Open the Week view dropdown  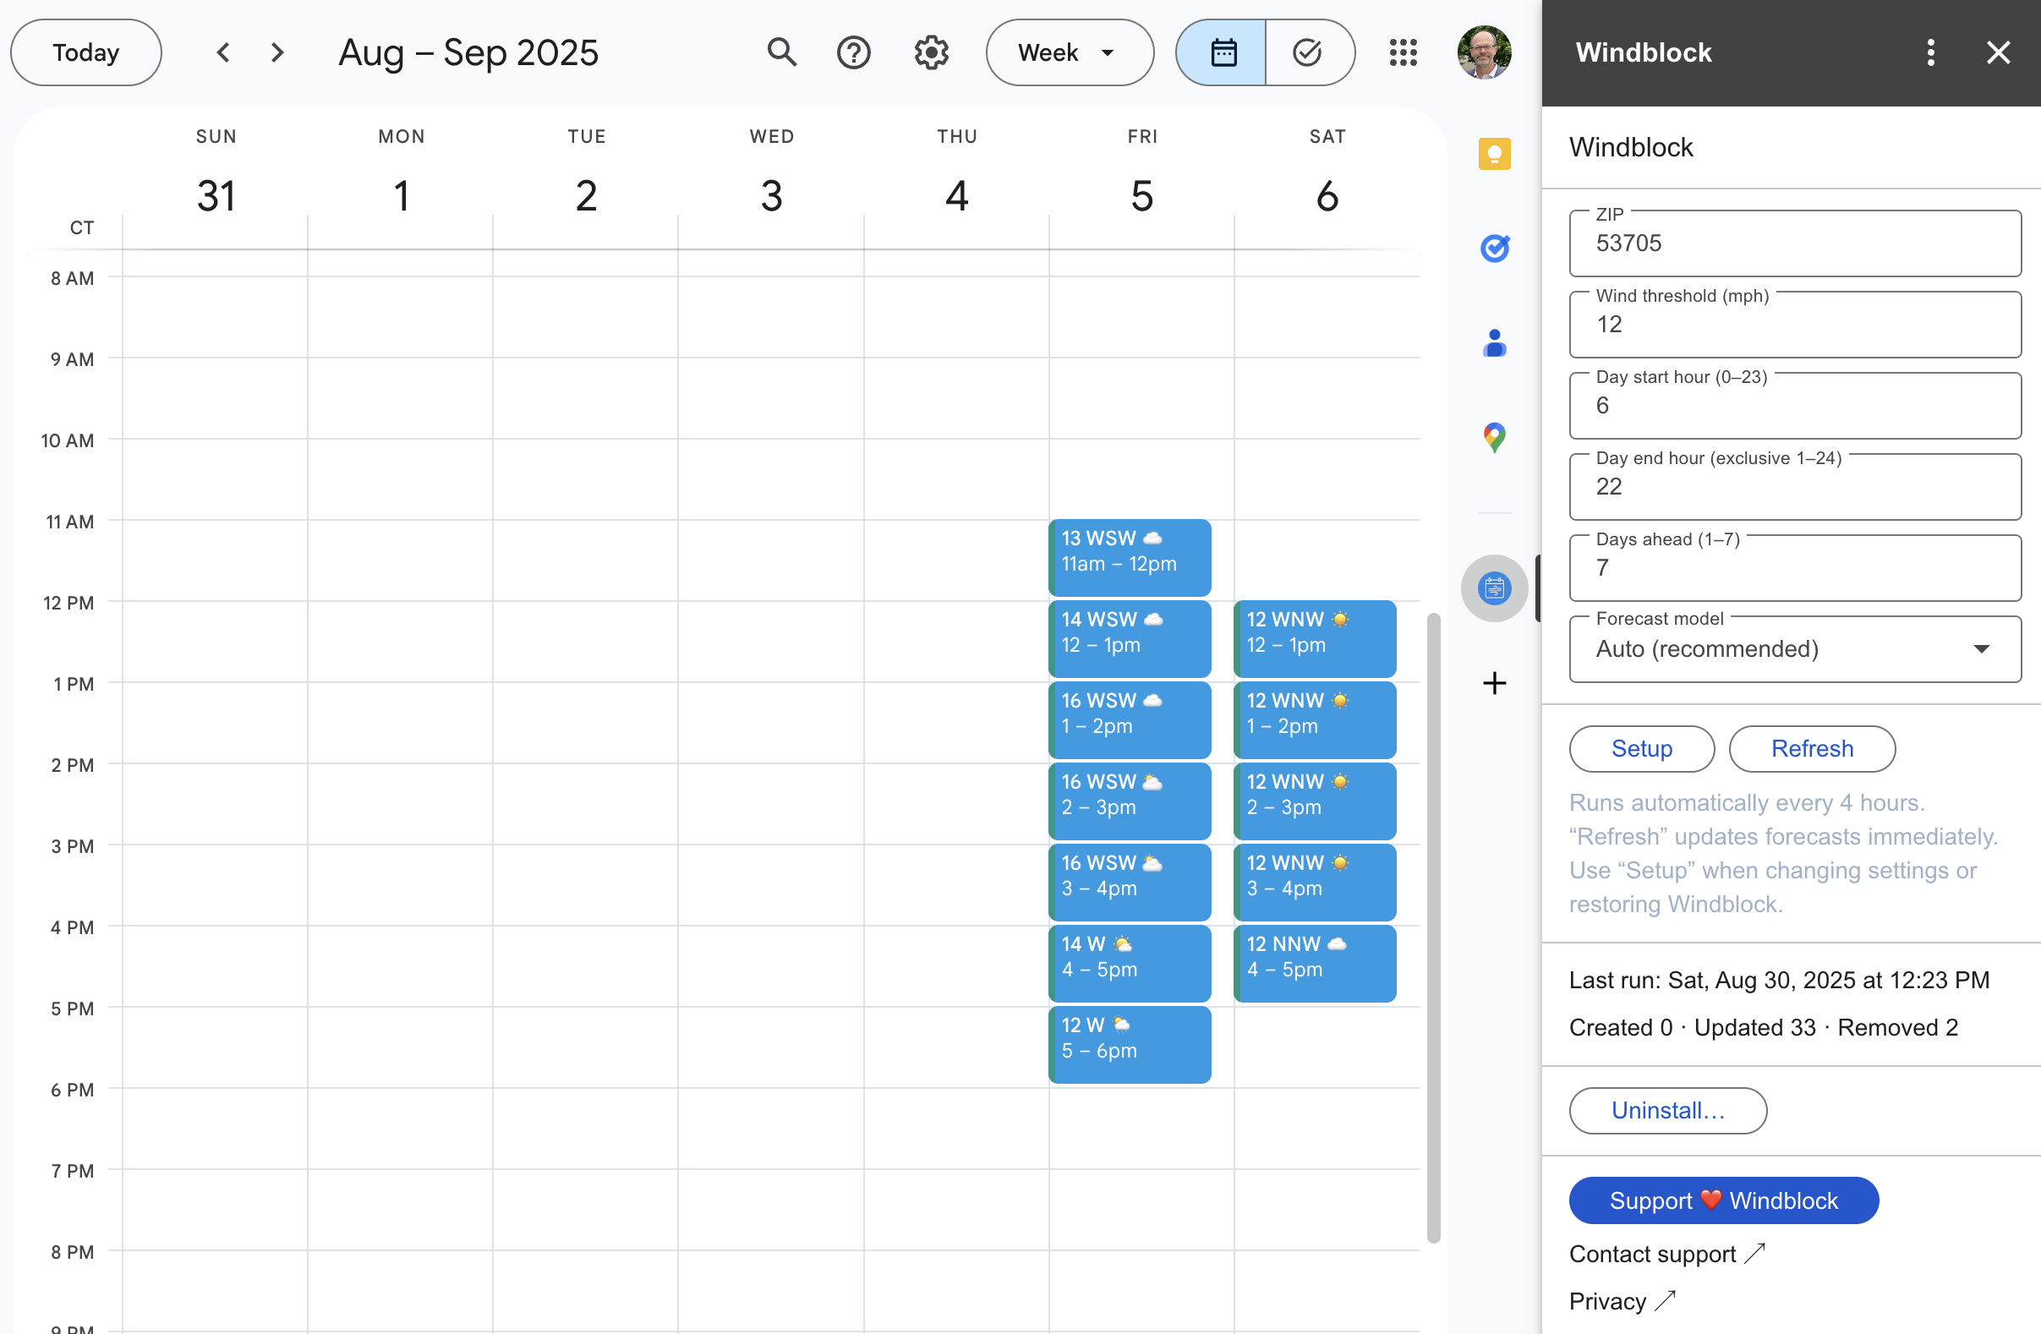(1070, 53)
